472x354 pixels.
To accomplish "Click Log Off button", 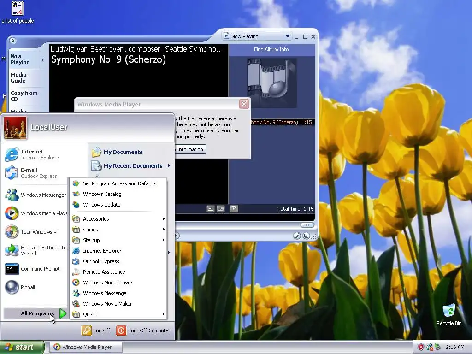I will pos(96,330).
